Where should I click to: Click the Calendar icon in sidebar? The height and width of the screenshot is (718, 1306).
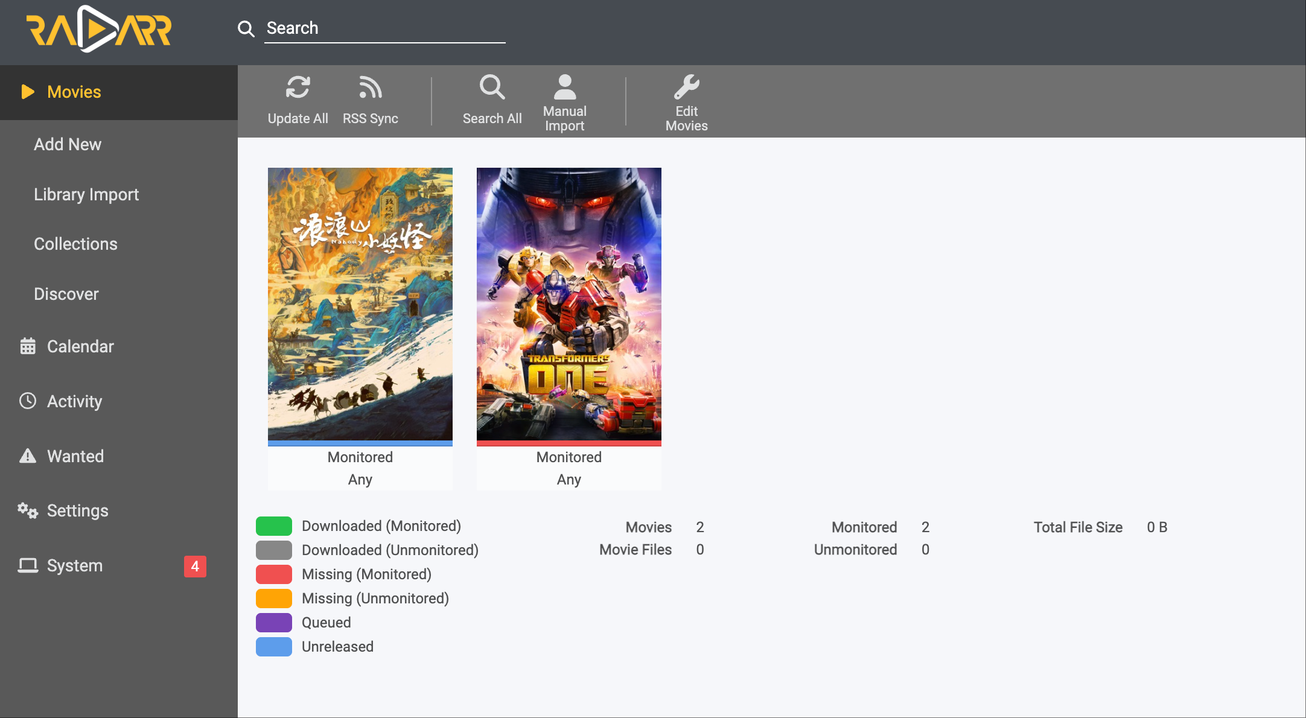pyautogui.click(x=28, y=346)
